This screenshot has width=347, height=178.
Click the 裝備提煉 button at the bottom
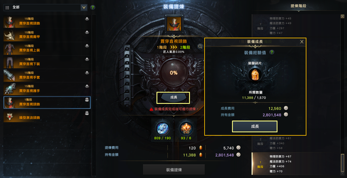point(174,170)
